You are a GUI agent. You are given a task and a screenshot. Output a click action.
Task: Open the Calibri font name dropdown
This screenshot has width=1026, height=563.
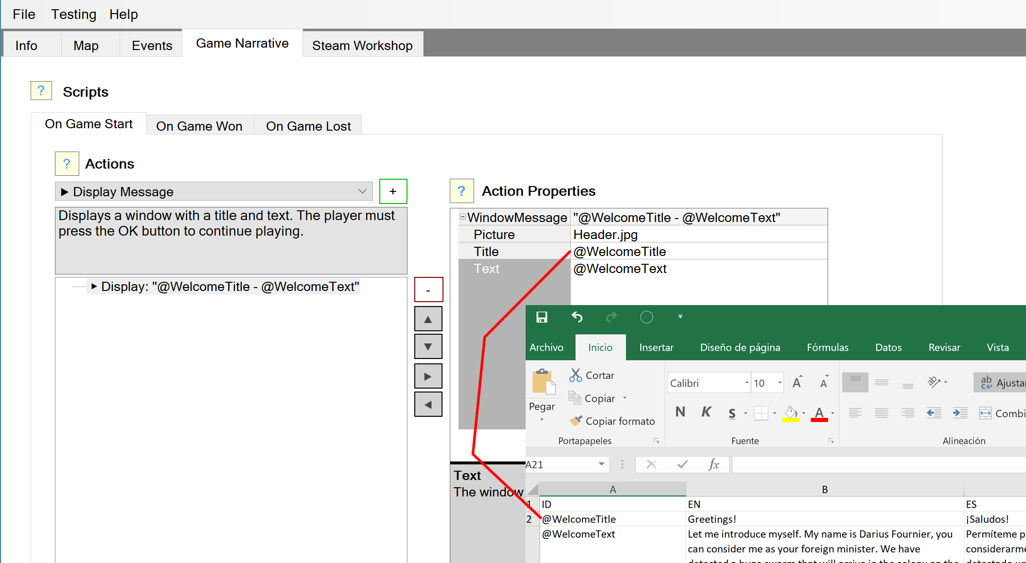[x=746, y=383]
